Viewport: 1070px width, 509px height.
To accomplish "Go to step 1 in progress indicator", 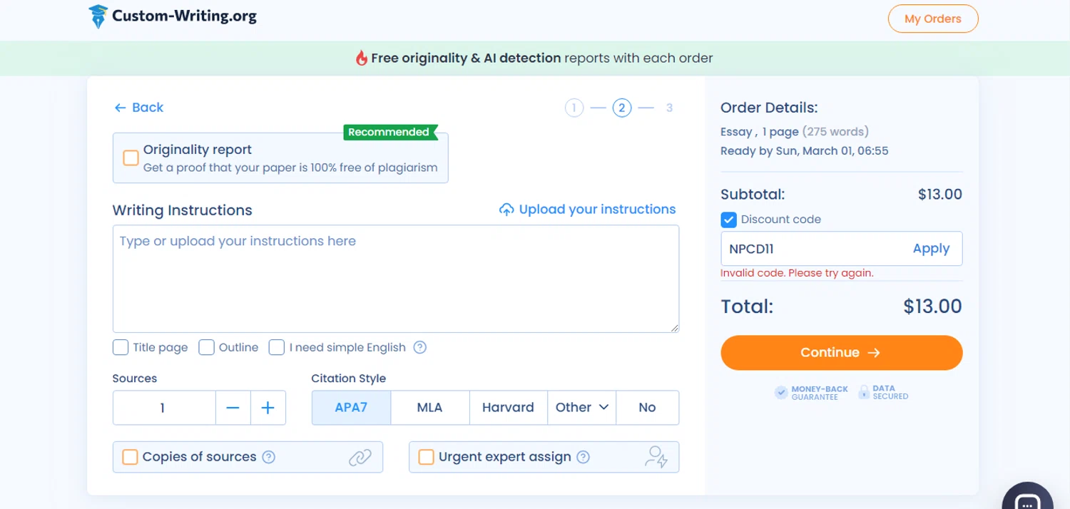I will tap(574, 108).
